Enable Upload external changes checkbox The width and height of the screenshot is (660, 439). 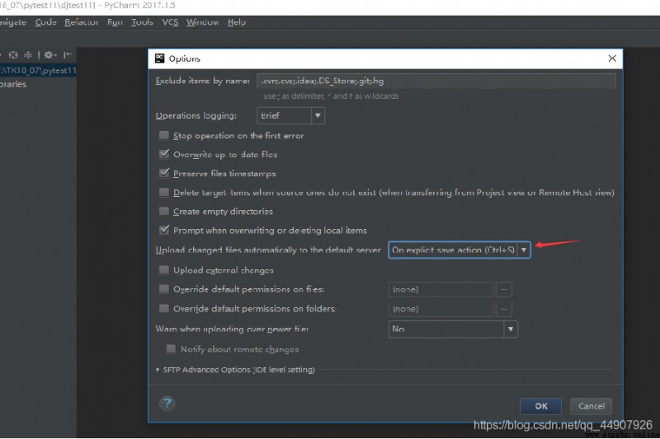164,269
